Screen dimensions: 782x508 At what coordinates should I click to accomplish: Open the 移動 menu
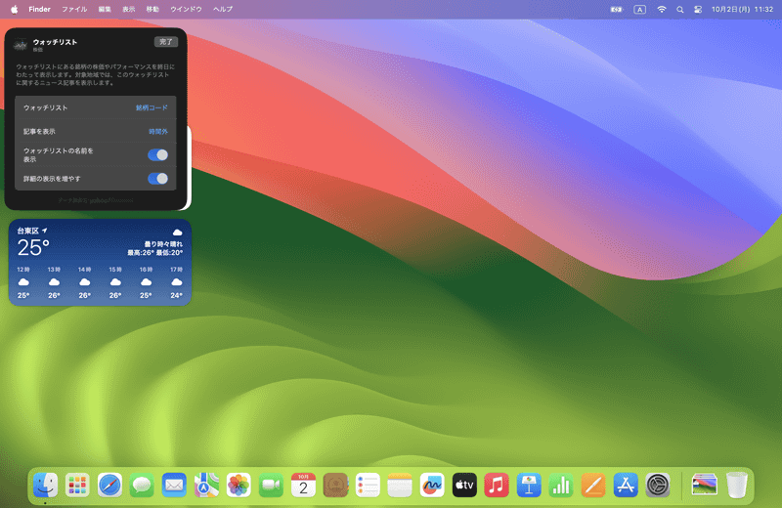(152, 9)
